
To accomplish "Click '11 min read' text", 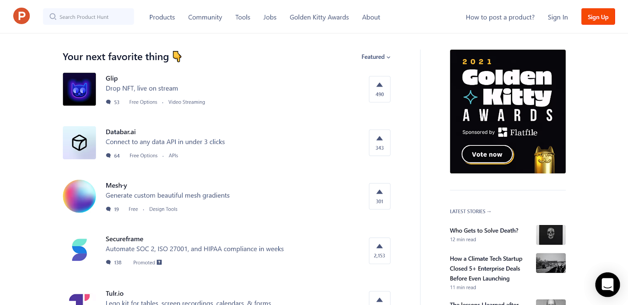I will [x=463, y=287].
